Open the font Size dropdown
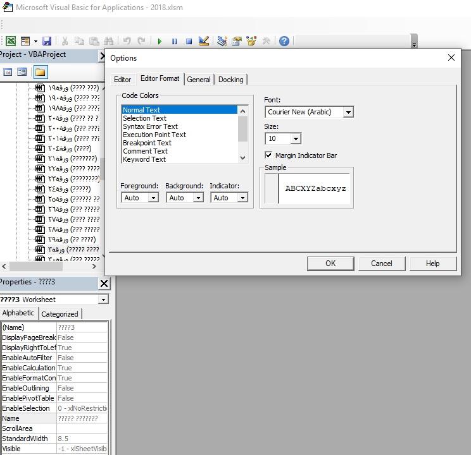 tap(296, 138)
